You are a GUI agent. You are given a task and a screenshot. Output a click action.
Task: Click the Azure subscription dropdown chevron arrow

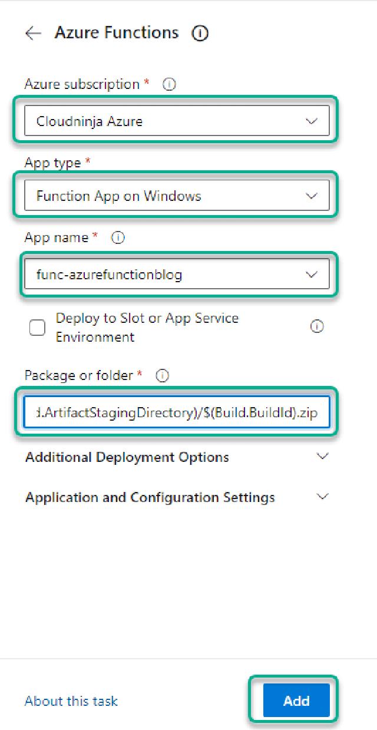[x=311, y=121]
